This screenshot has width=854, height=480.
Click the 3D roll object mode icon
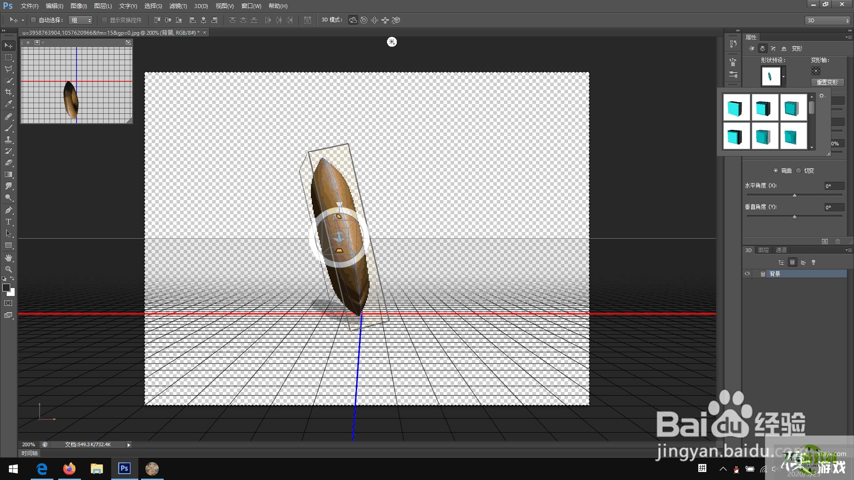pos(364,20)
